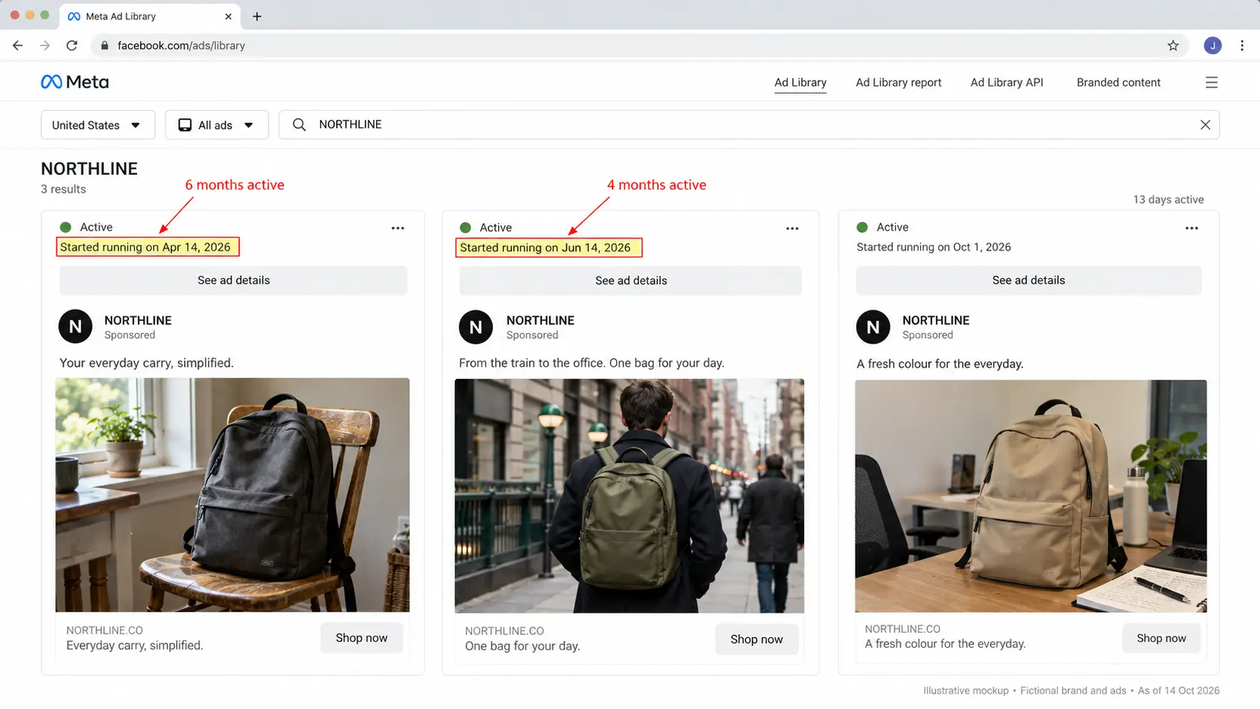1260x709 pixels.
Task: Open the black backpack on chair image
Action: point(233,495)
